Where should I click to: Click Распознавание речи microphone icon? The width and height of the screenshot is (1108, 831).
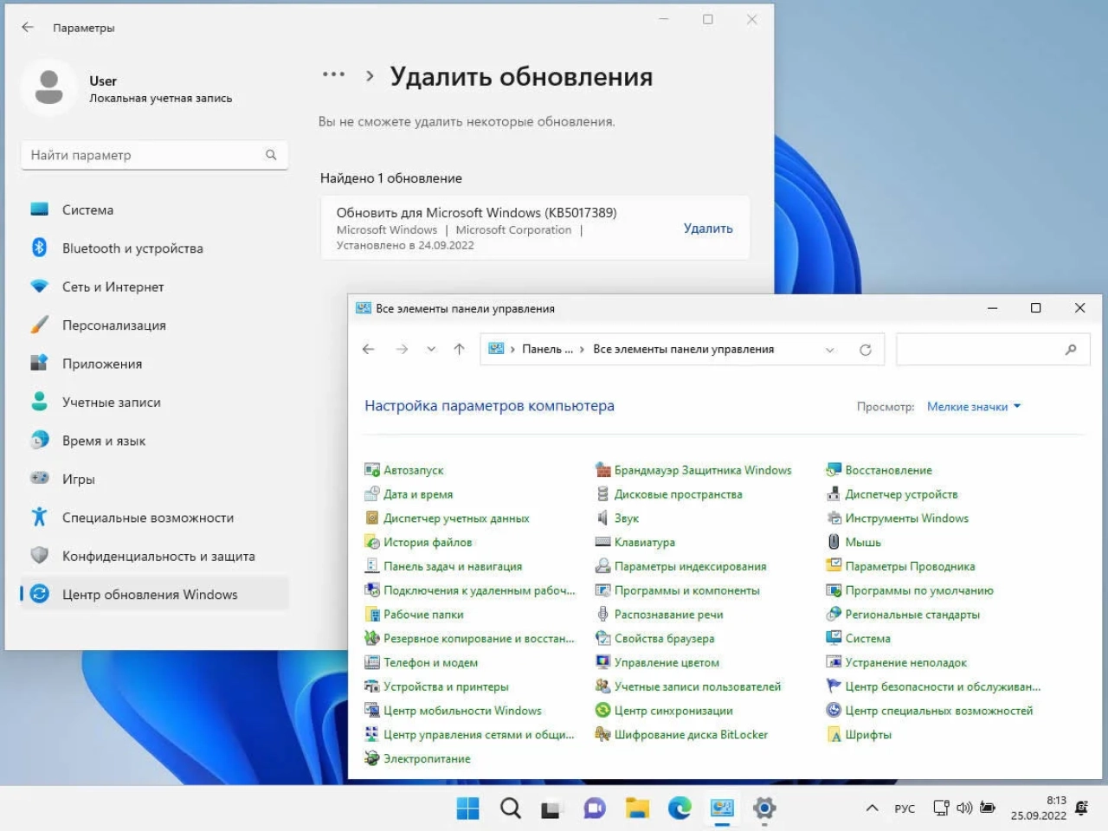click(x=602, y=615)
